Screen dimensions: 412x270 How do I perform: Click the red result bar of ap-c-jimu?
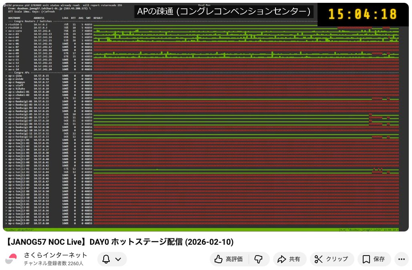pyautogui.click(x=246, y=76)
